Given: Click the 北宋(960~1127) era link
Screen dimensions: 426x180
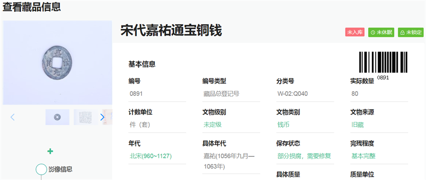Looking at the screenshot, I should [151, 156].
